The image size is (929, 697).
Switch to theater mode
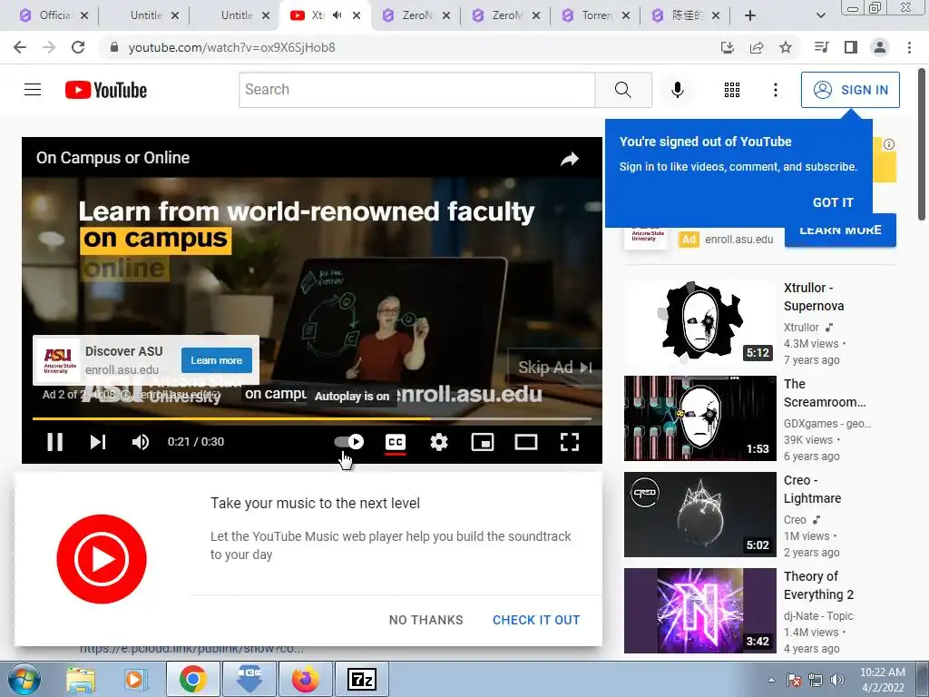coord(526,442)
